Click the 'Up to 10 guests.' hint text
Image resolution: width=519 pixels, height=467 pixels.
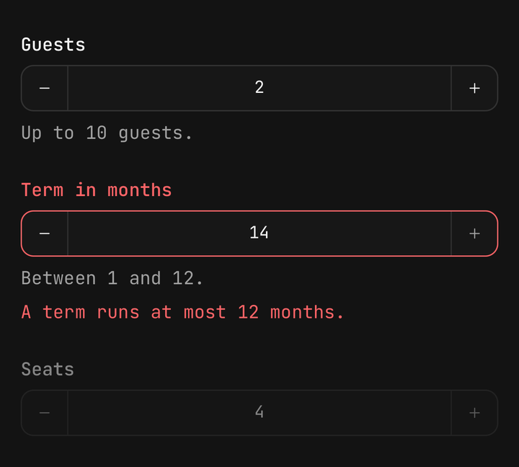point(107,133)
